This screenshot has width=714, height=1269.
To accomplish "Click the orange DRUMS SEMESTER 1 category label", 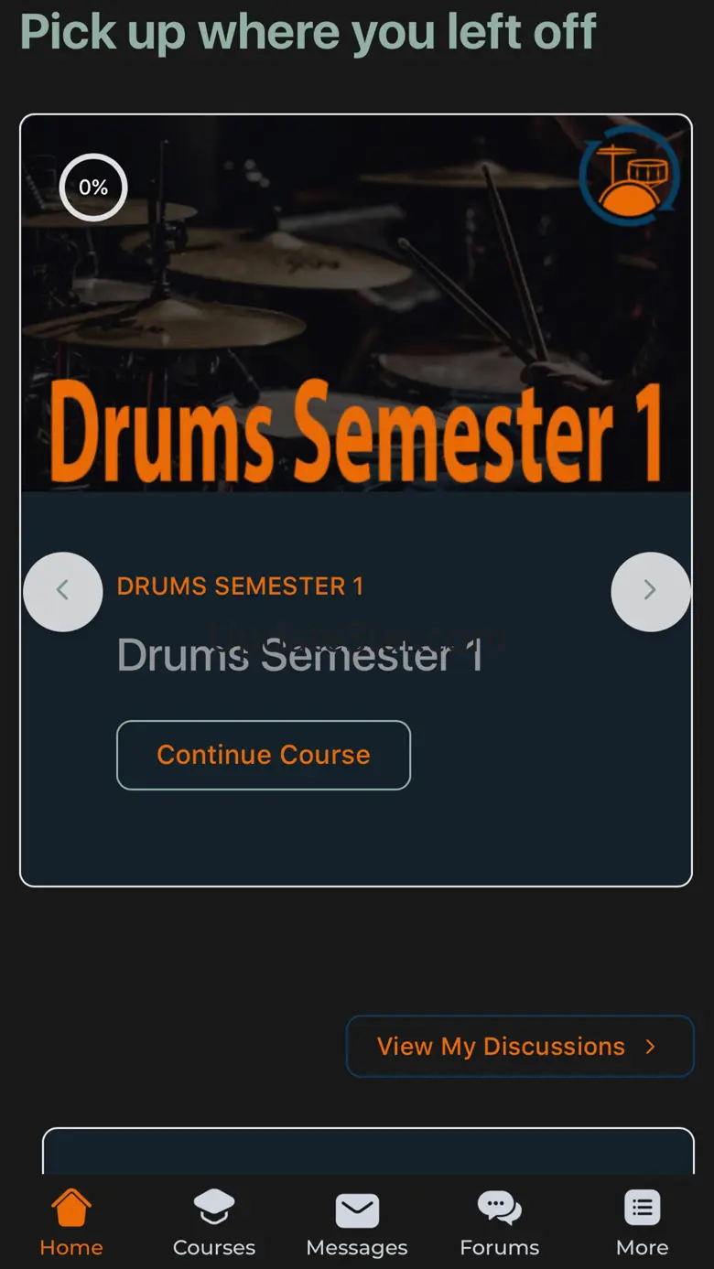I will (x=241, y=586).
